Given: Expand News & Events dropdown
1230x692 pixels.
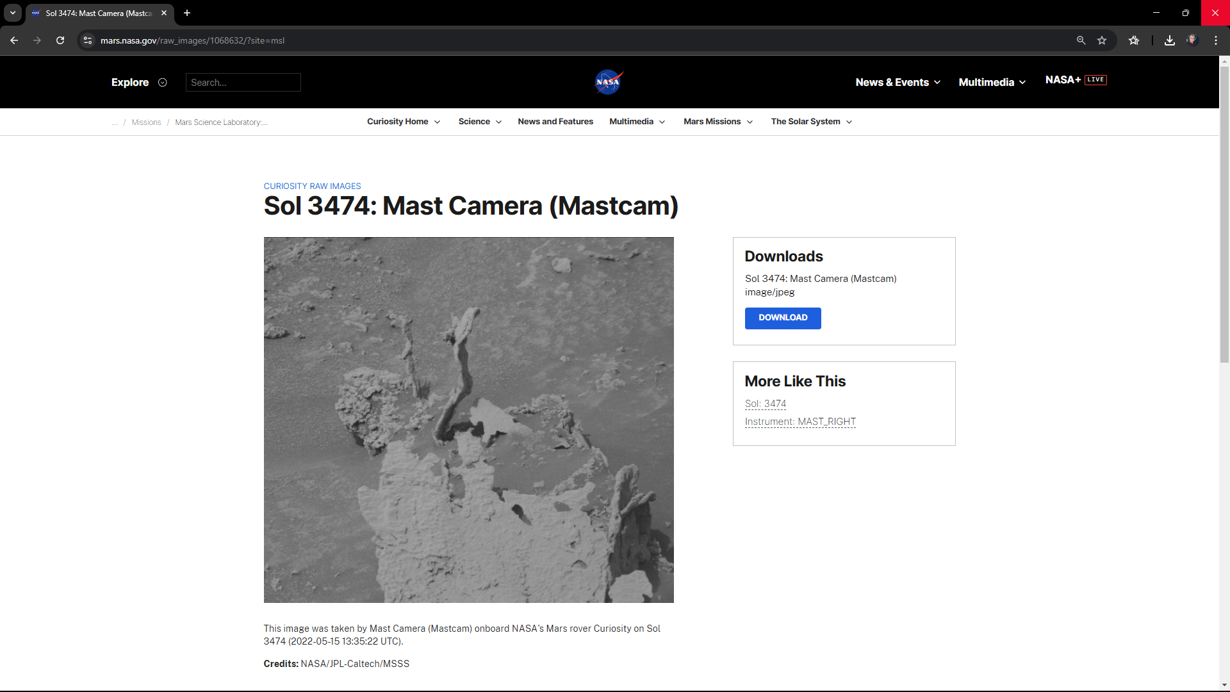Looking at the screenshot, I should click(x=898, y=82).
